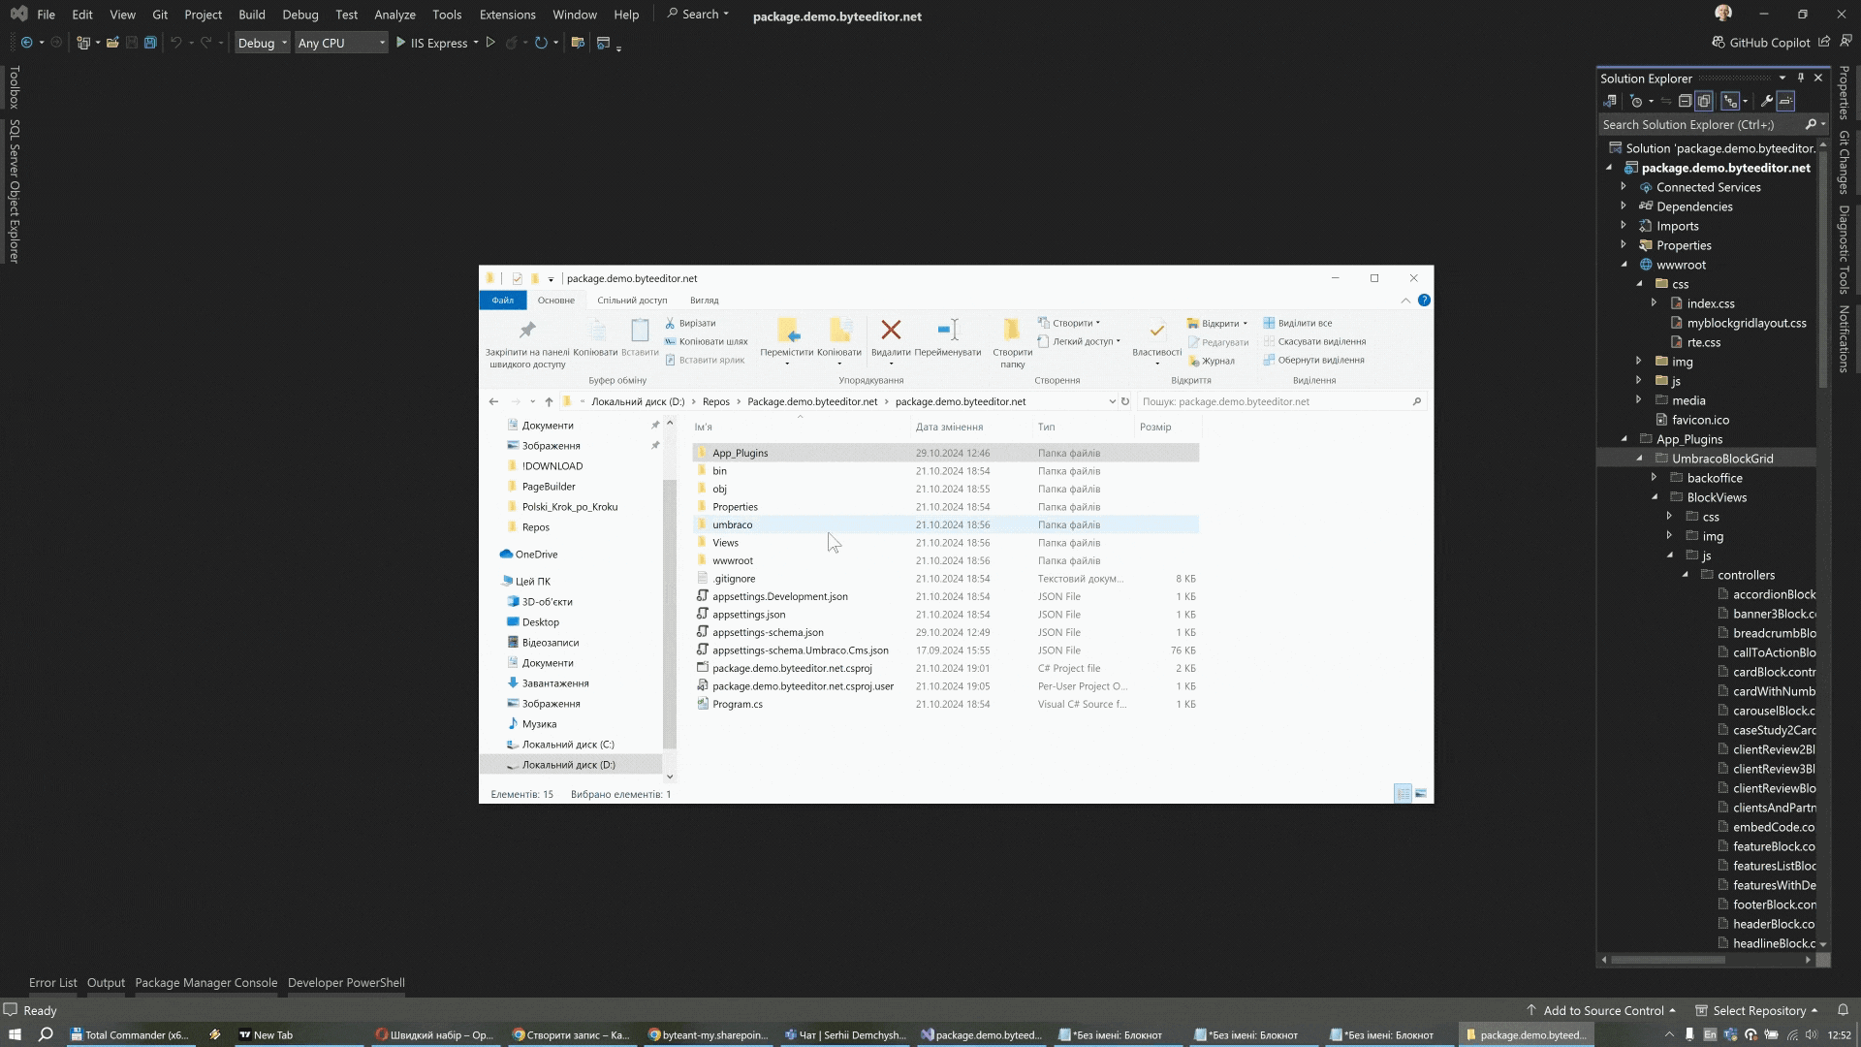Click the Error List tab at bottom
This screenshot has width=1861, height=1047.
coord(52,982)
